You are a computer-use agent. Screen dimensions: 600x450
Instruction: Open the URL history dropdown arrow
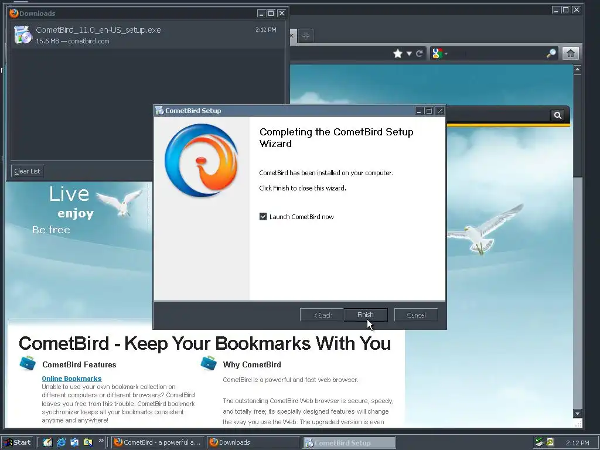click(409, 53)
